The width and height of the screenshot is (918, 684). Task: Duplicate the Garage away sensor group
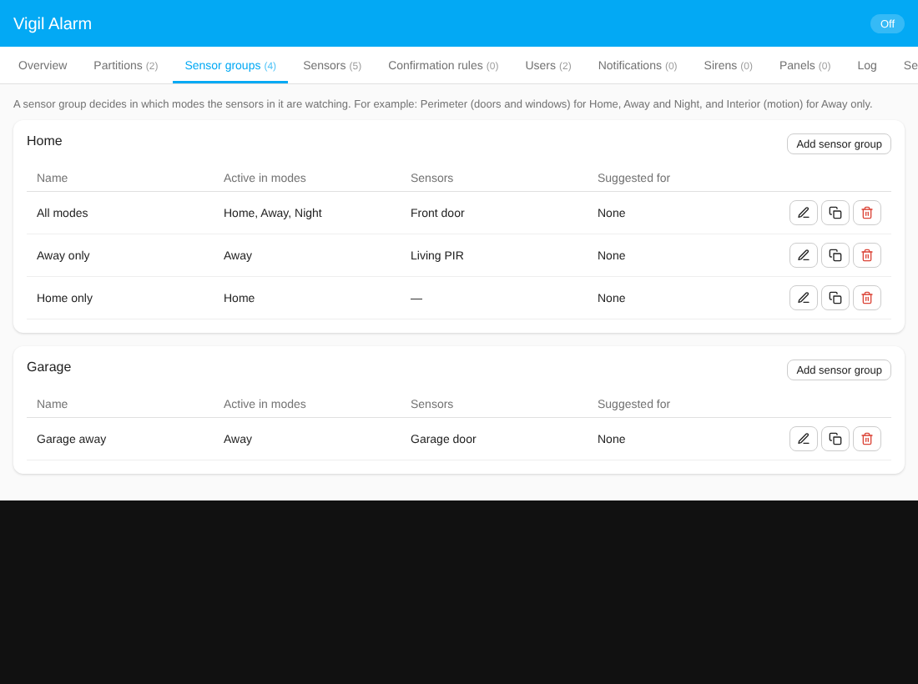[x=835, y=439]
